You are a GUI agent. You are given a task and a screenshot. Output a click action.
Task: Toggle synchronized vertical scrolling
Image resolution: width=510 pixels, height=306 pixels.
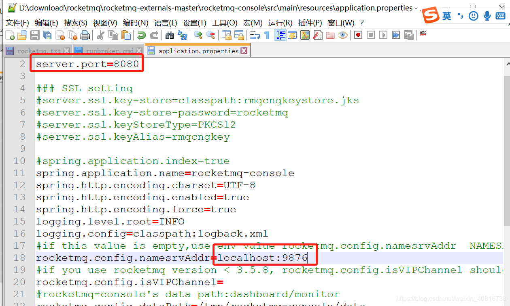(x=227, y=35)
